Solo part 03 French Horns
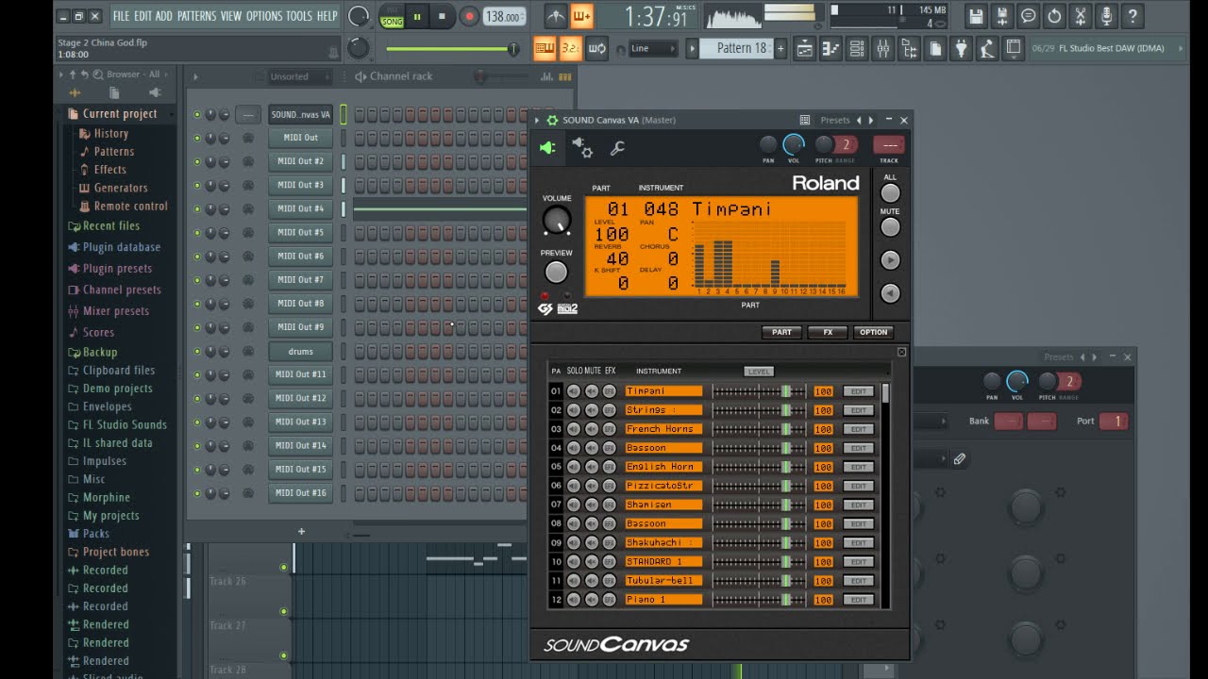 coord(574,429)
